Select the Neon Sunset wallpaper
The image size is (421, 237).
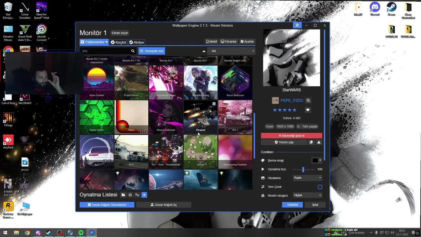point(97,82)
